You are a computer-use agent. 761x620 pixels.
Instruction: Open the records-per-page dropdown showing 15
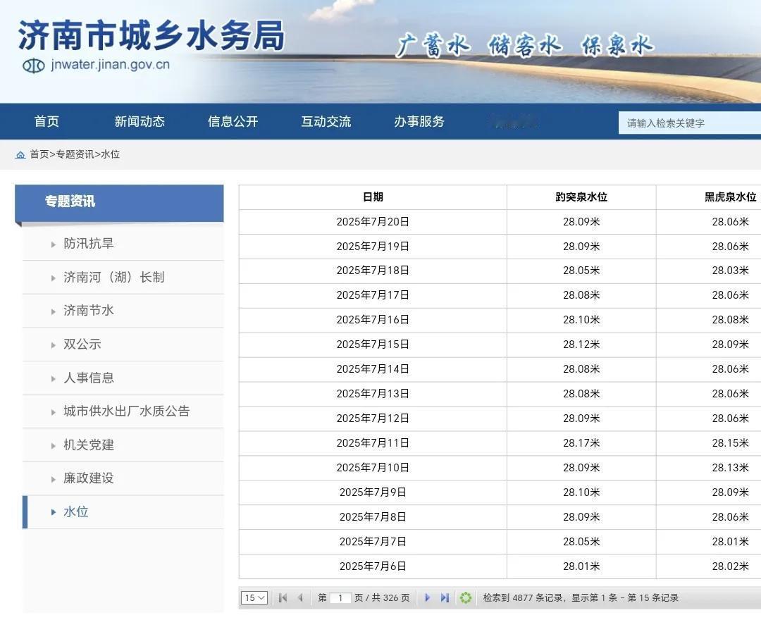(x=254, y=597)
